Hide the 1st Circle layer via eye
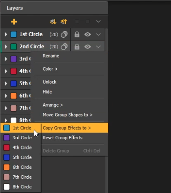The height and width of the screenshot is (193, 171). (x=88, y=34)
